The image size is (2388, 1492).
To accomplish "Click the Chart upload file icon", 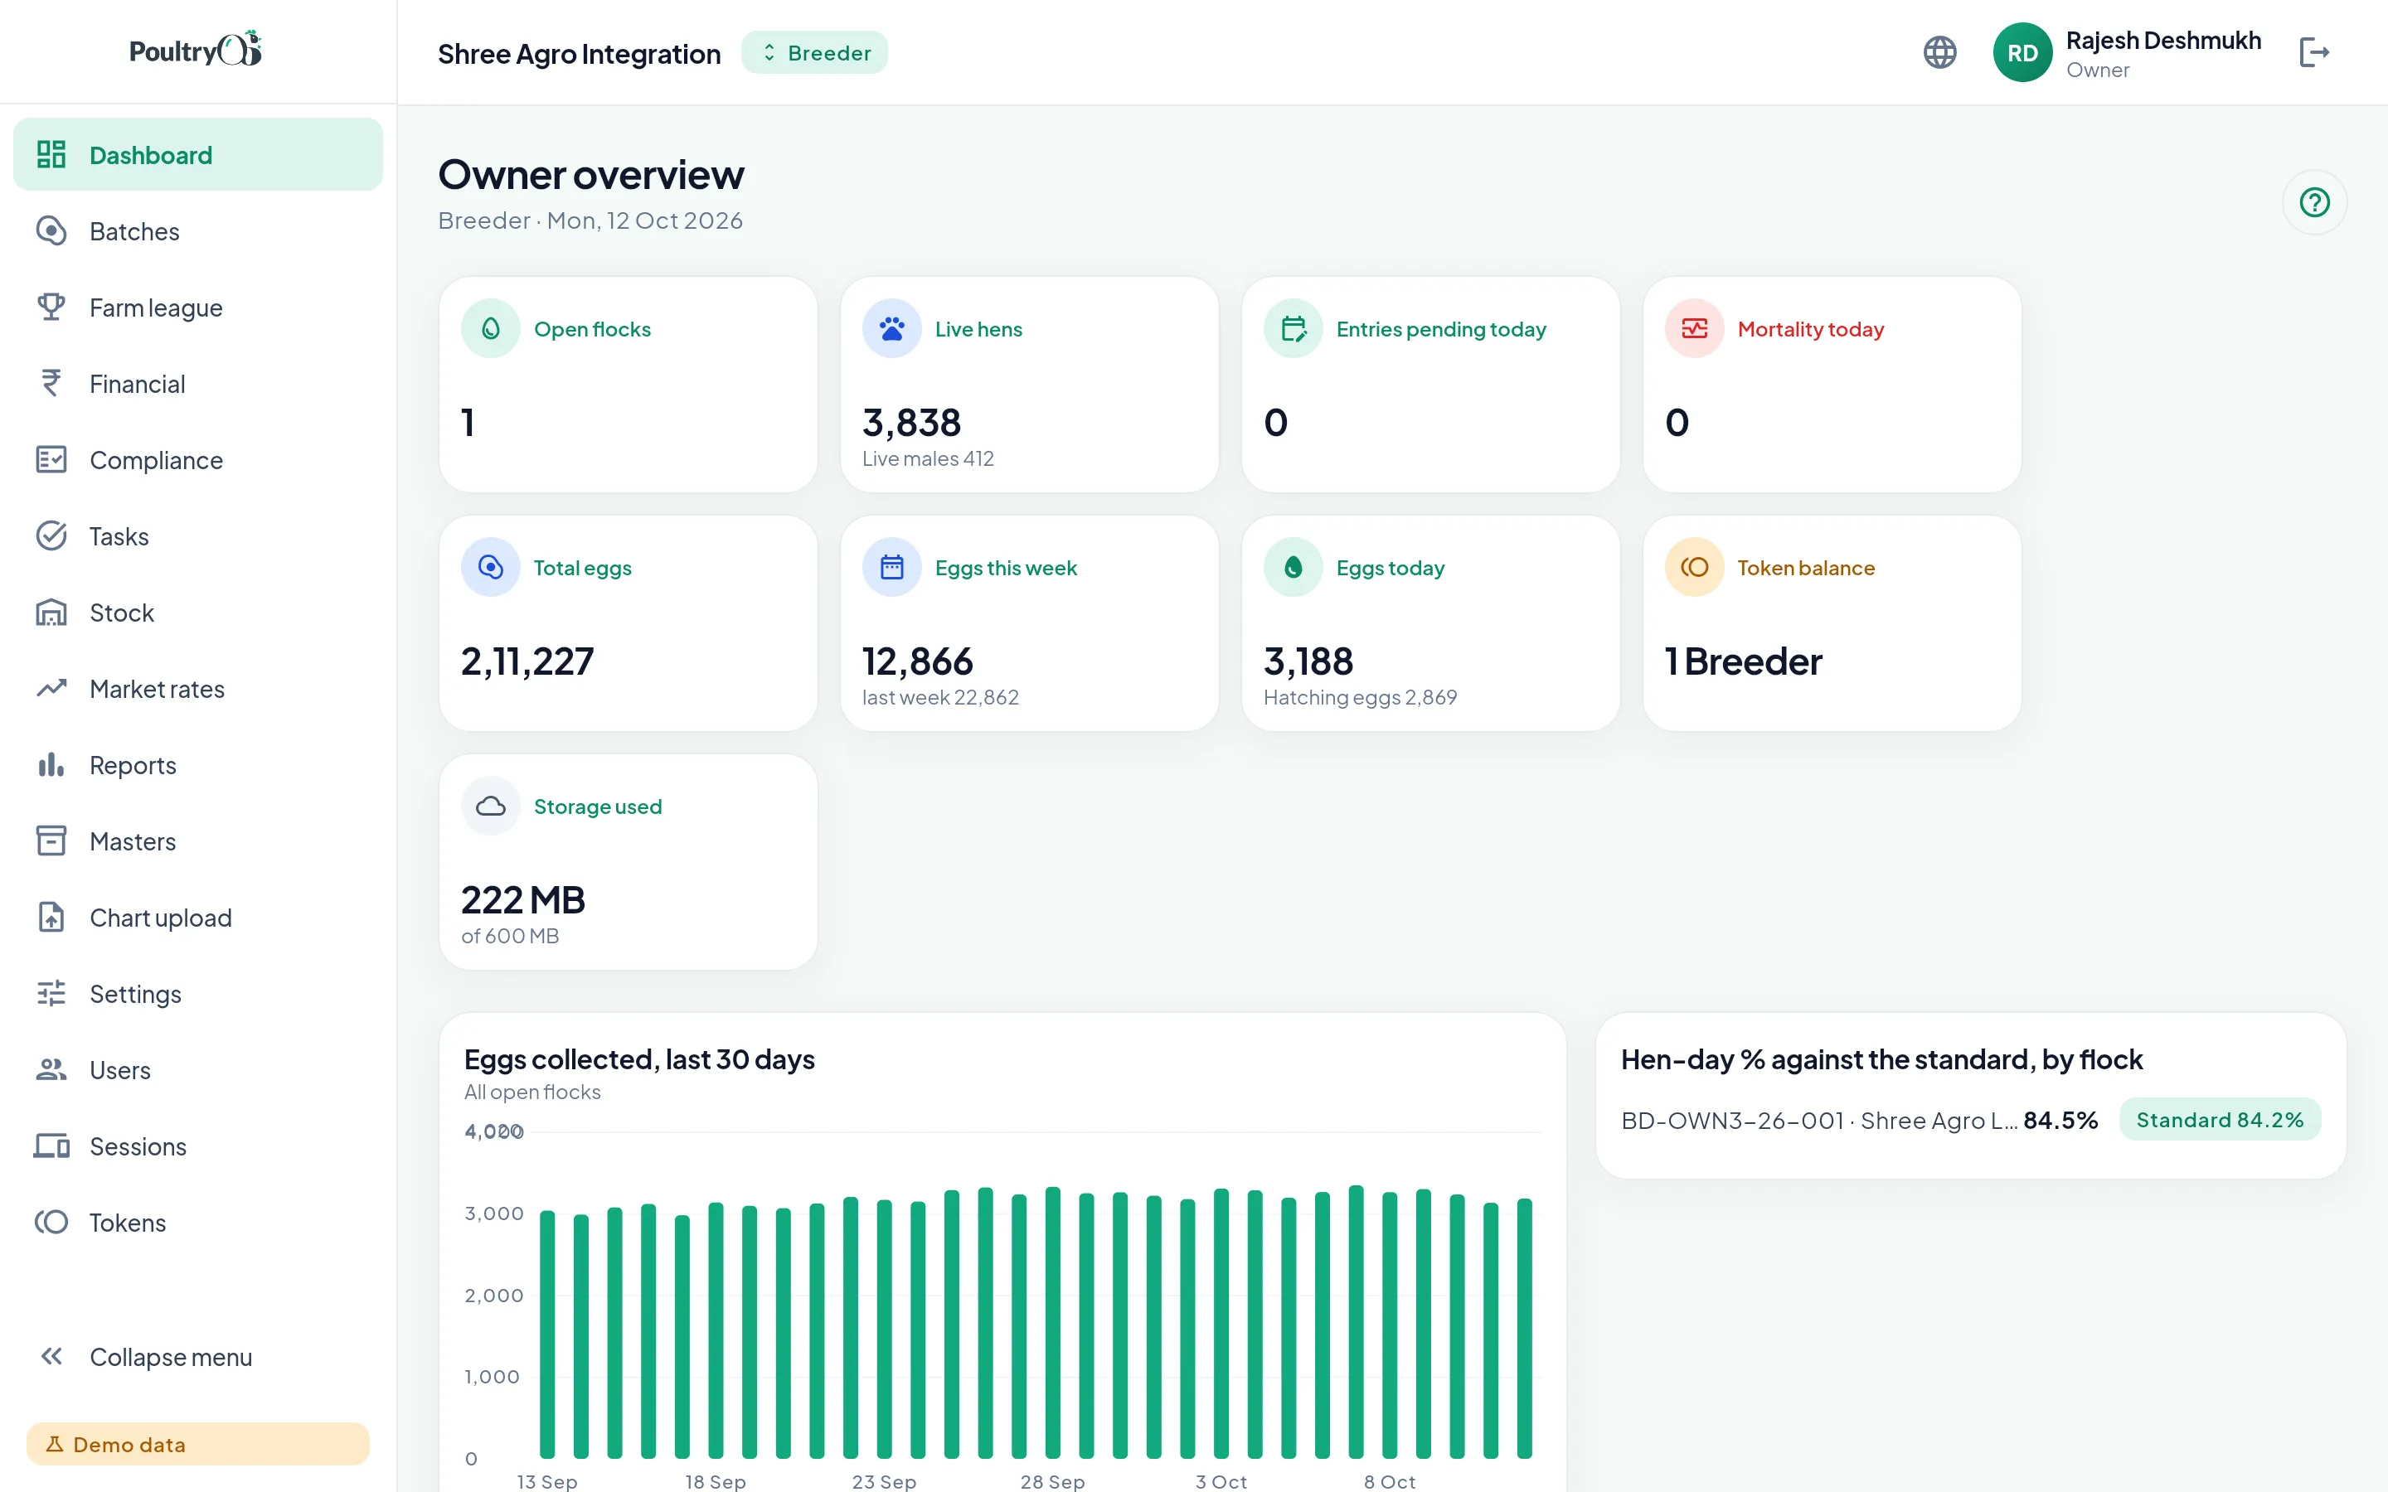I will tap(51, 918).
